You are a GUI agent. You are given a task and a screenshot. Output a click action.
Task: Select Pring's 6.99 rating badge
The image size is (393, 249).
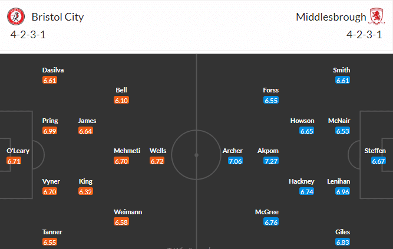(49, 131)
